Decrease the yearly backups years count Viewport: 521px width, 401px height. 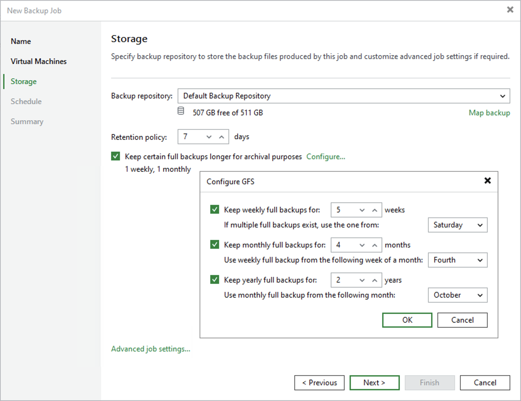pyautogui.click(x=362, y=280)
